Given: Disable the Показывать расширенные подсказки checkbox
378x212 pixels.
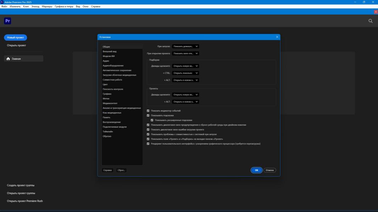Looking at the screenshot, I should point(152,120).
